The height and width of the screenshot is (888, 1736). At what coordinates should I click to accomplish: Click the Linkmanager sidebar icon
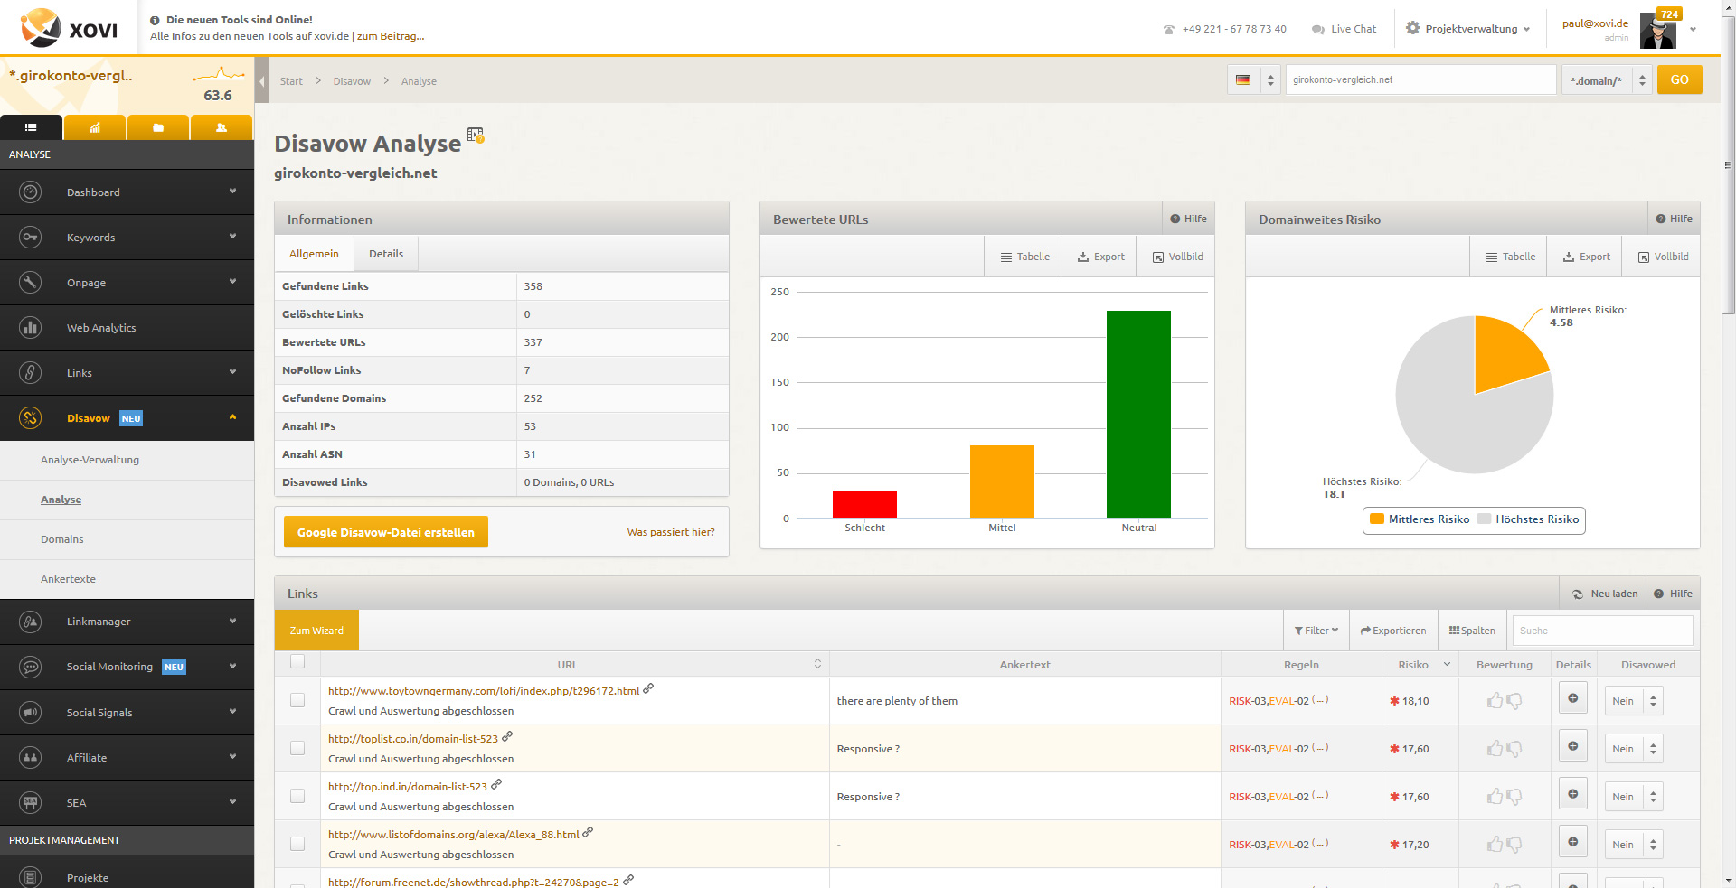[30, 622]
